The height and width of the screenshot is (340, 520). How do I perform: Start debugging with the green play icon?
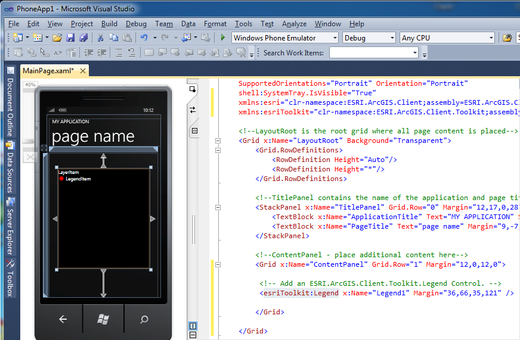[x=223, y=38]
